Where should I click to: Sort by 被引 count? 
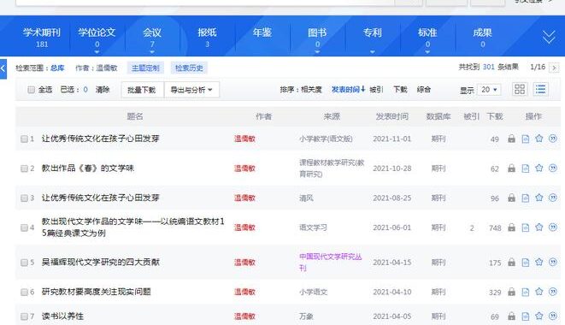[x=376, y=90]
